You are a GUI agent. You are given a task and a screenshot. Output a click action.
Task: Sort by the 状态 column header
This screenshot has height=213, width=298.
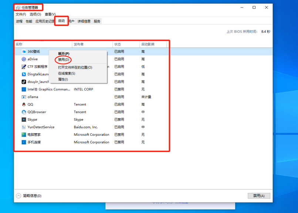[126, 44]
